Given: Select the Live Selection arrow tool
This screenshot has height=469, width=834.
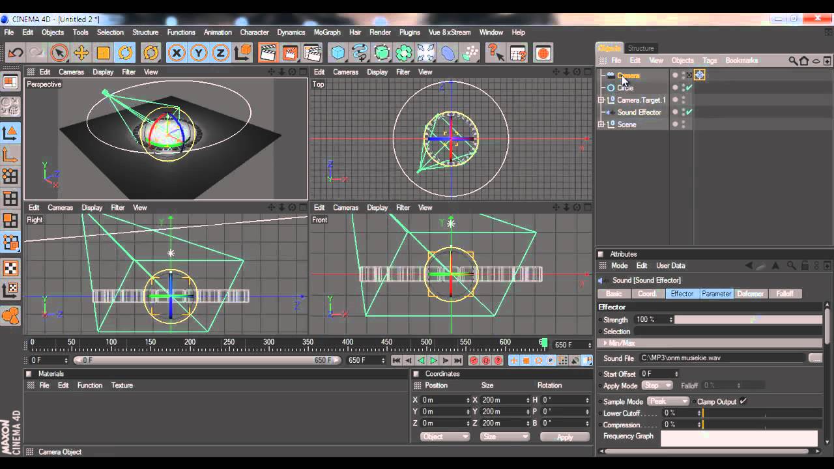Looking at the screenshot, I should [59, 53].
